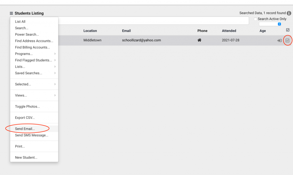This screenshot has width=293, height=175.
Task: Click the info icon beside record count
Action: 289,13
